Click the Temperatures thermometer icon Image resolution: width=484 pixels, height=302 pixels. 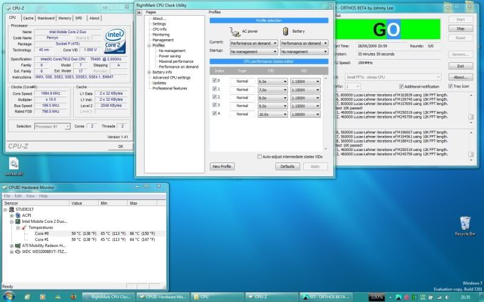[24, 228]
